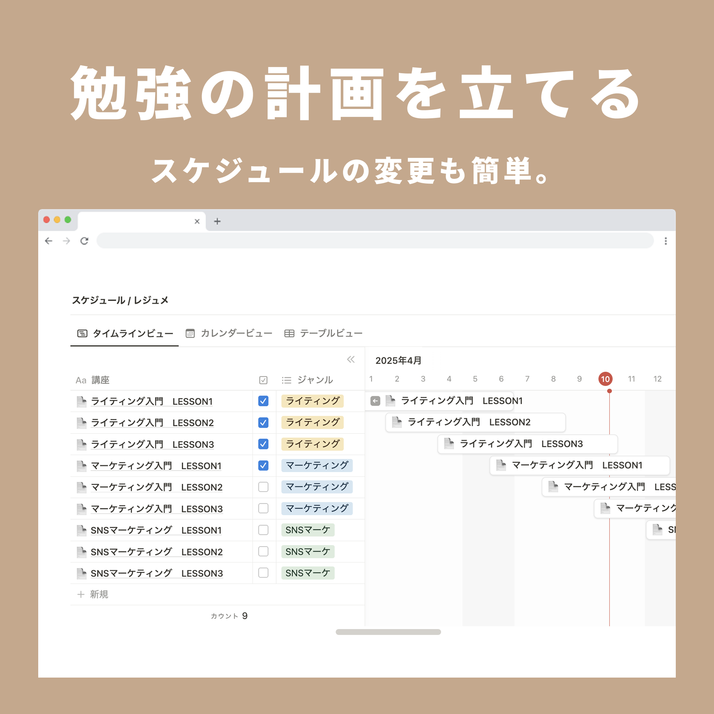Open the SNSマーケ genre tag for LESSON2

coord(308,551)
